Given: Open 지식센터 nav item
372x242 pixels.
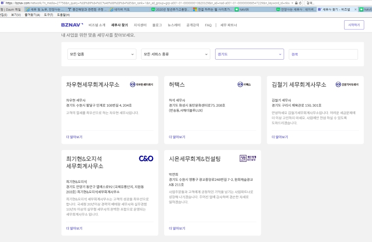Looking at the screenshot, I should pyautogui.click(x=140, y=25).
